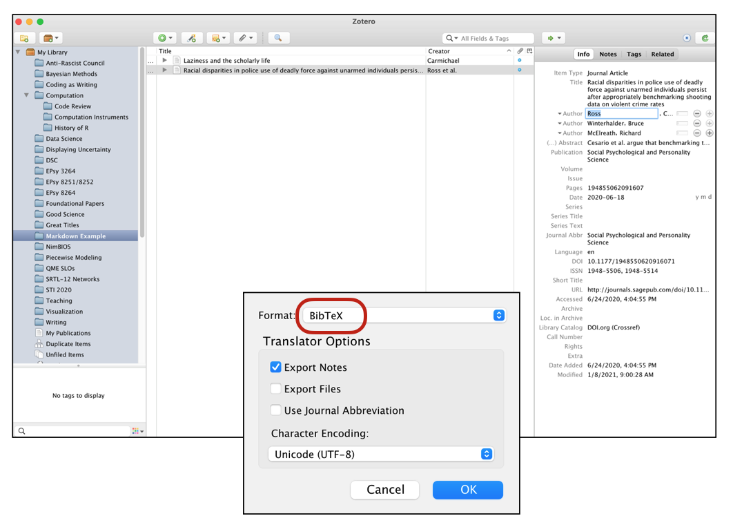
Task: Click the New Collection toolbar icon
Action: tap(24, 38)
